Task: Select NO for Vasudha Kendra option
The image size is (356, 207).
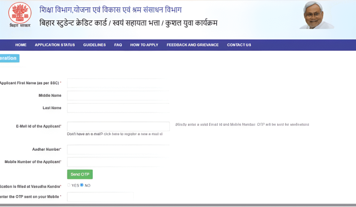Action: (82, 185)
